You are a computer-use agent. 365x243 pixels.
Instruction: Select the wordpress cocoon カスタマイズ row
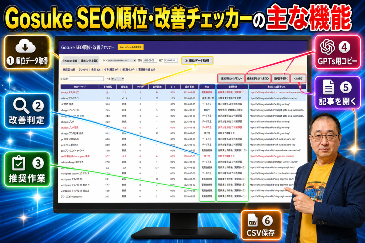(183, 173)
